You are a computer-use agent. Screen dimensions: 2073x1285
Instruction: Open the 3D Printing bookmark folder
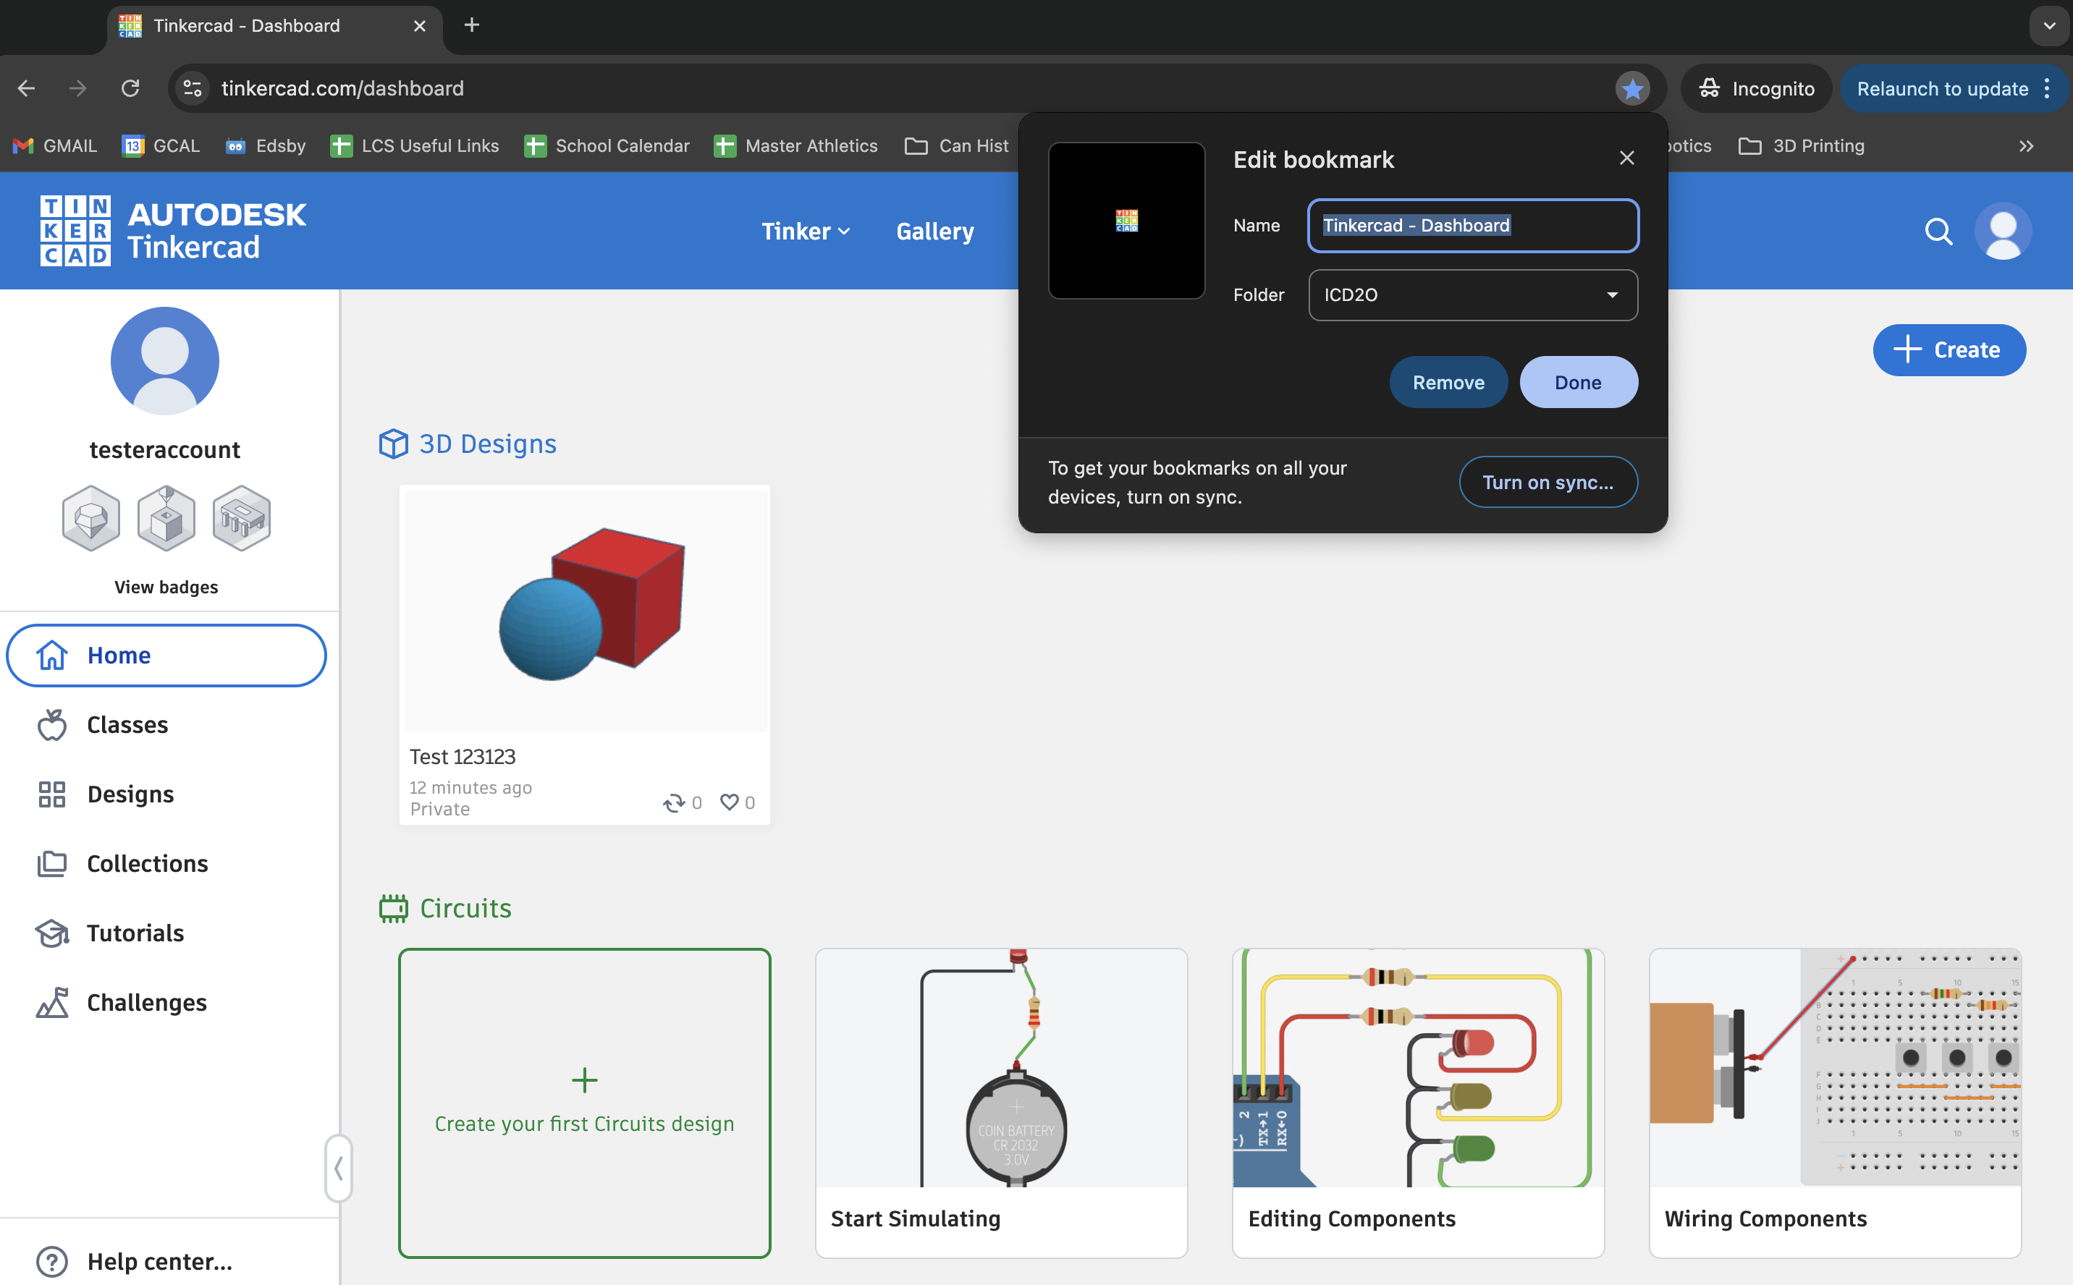pyautogui.click(x=1802, y=146)
